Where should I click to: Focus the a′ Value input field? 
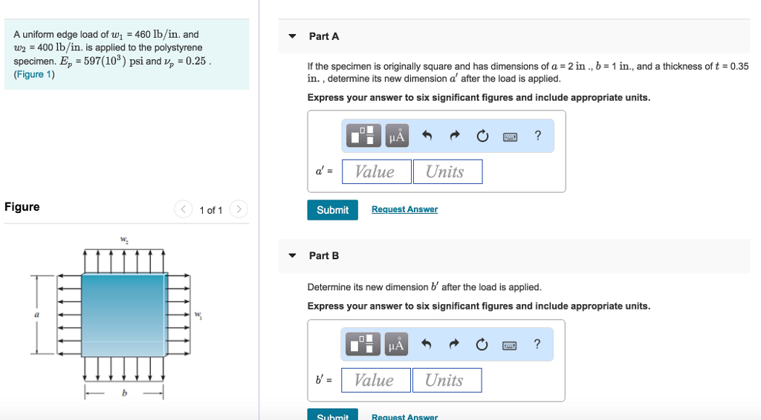tap(377, 172)
